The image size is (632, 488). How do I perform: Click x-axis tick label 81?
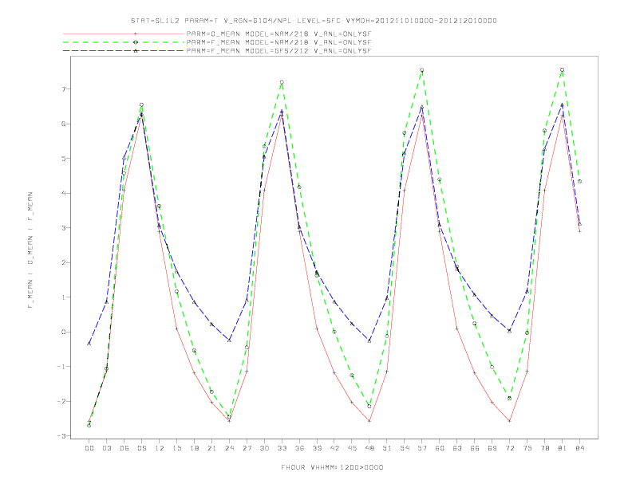point(563,448)
